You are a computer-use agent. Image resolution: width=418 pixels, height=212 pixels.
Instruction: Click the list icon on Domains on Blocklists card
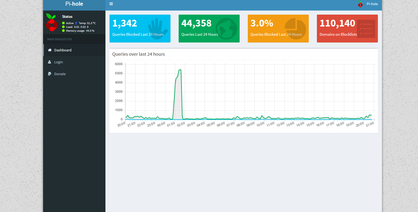[366, 29]
